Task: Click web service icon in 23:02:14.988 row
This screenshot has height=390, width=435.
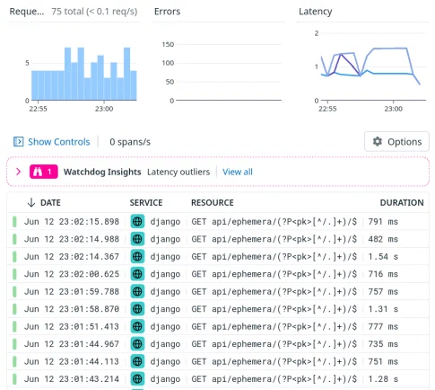Action: coord(137,239)
